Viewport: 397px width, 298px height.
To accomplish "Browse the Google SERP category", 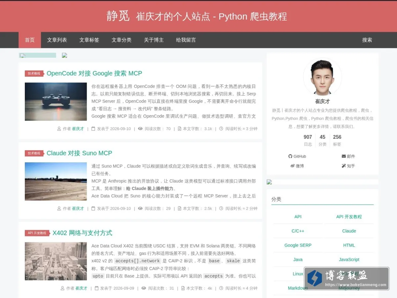I will point(298,245).
